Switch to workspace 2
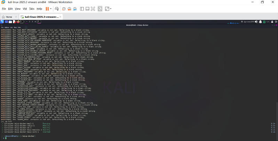 [x=30, y=22]
